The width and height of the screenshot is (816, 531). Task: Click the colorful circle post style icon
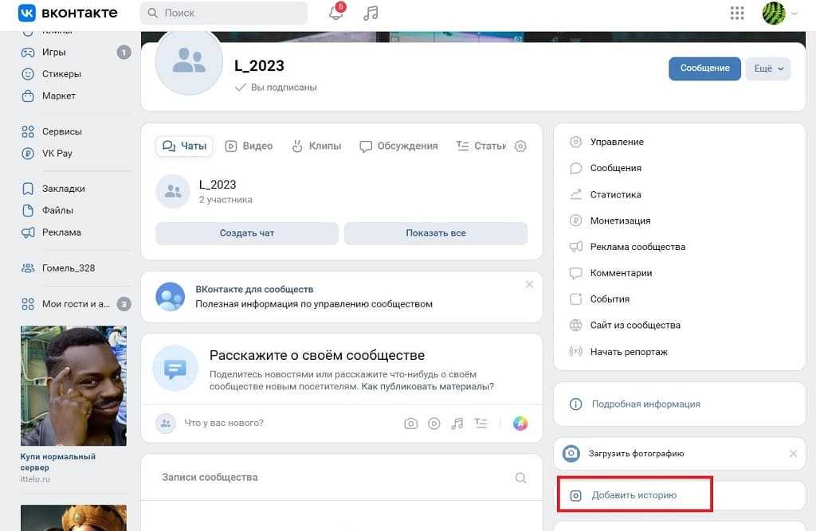click(x=520, y=424)
